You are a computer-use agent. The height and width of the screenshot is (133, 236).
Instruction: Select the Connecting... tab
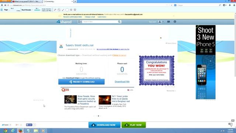[x=58, y=1]
